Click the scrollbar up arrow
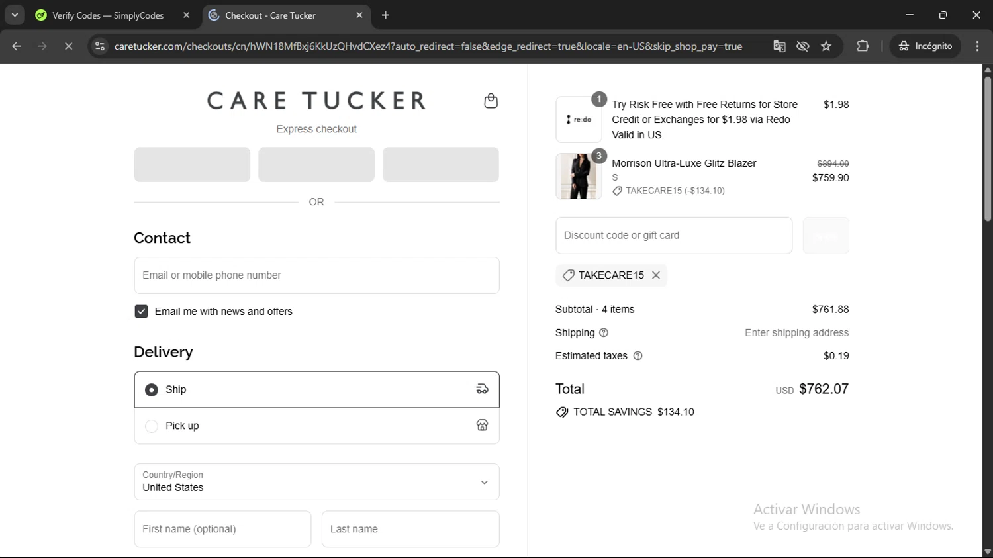 pos(988,69)
